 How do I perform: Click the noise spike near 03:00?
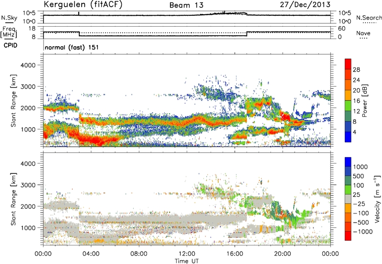[x=79, y=13]
